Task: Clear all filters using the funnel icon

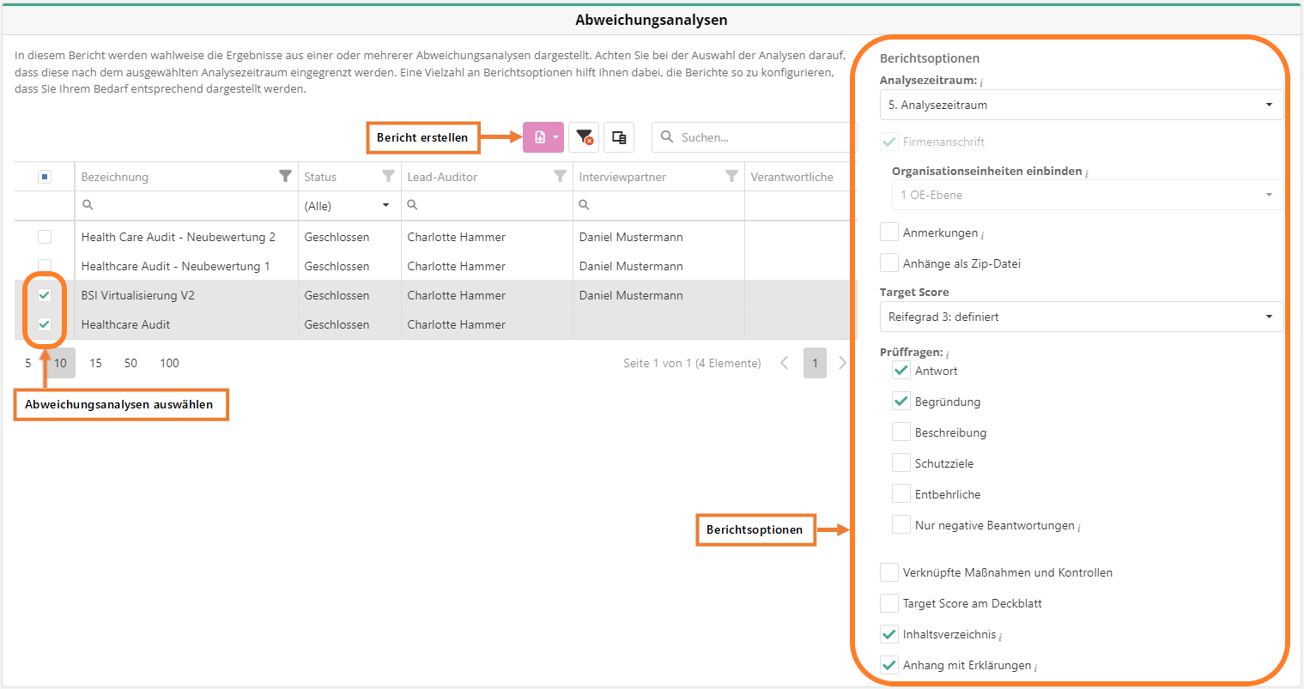Action: click(584, 137)
